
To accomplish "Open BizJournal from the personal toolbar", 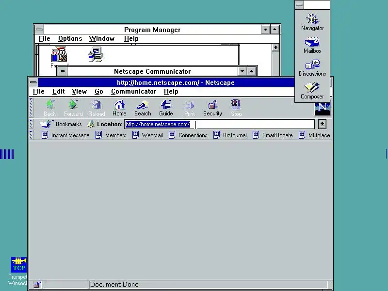I will [230, 135].
